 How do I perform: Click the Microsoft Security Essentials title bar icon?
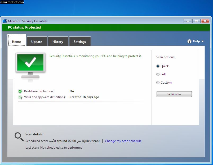5,21
